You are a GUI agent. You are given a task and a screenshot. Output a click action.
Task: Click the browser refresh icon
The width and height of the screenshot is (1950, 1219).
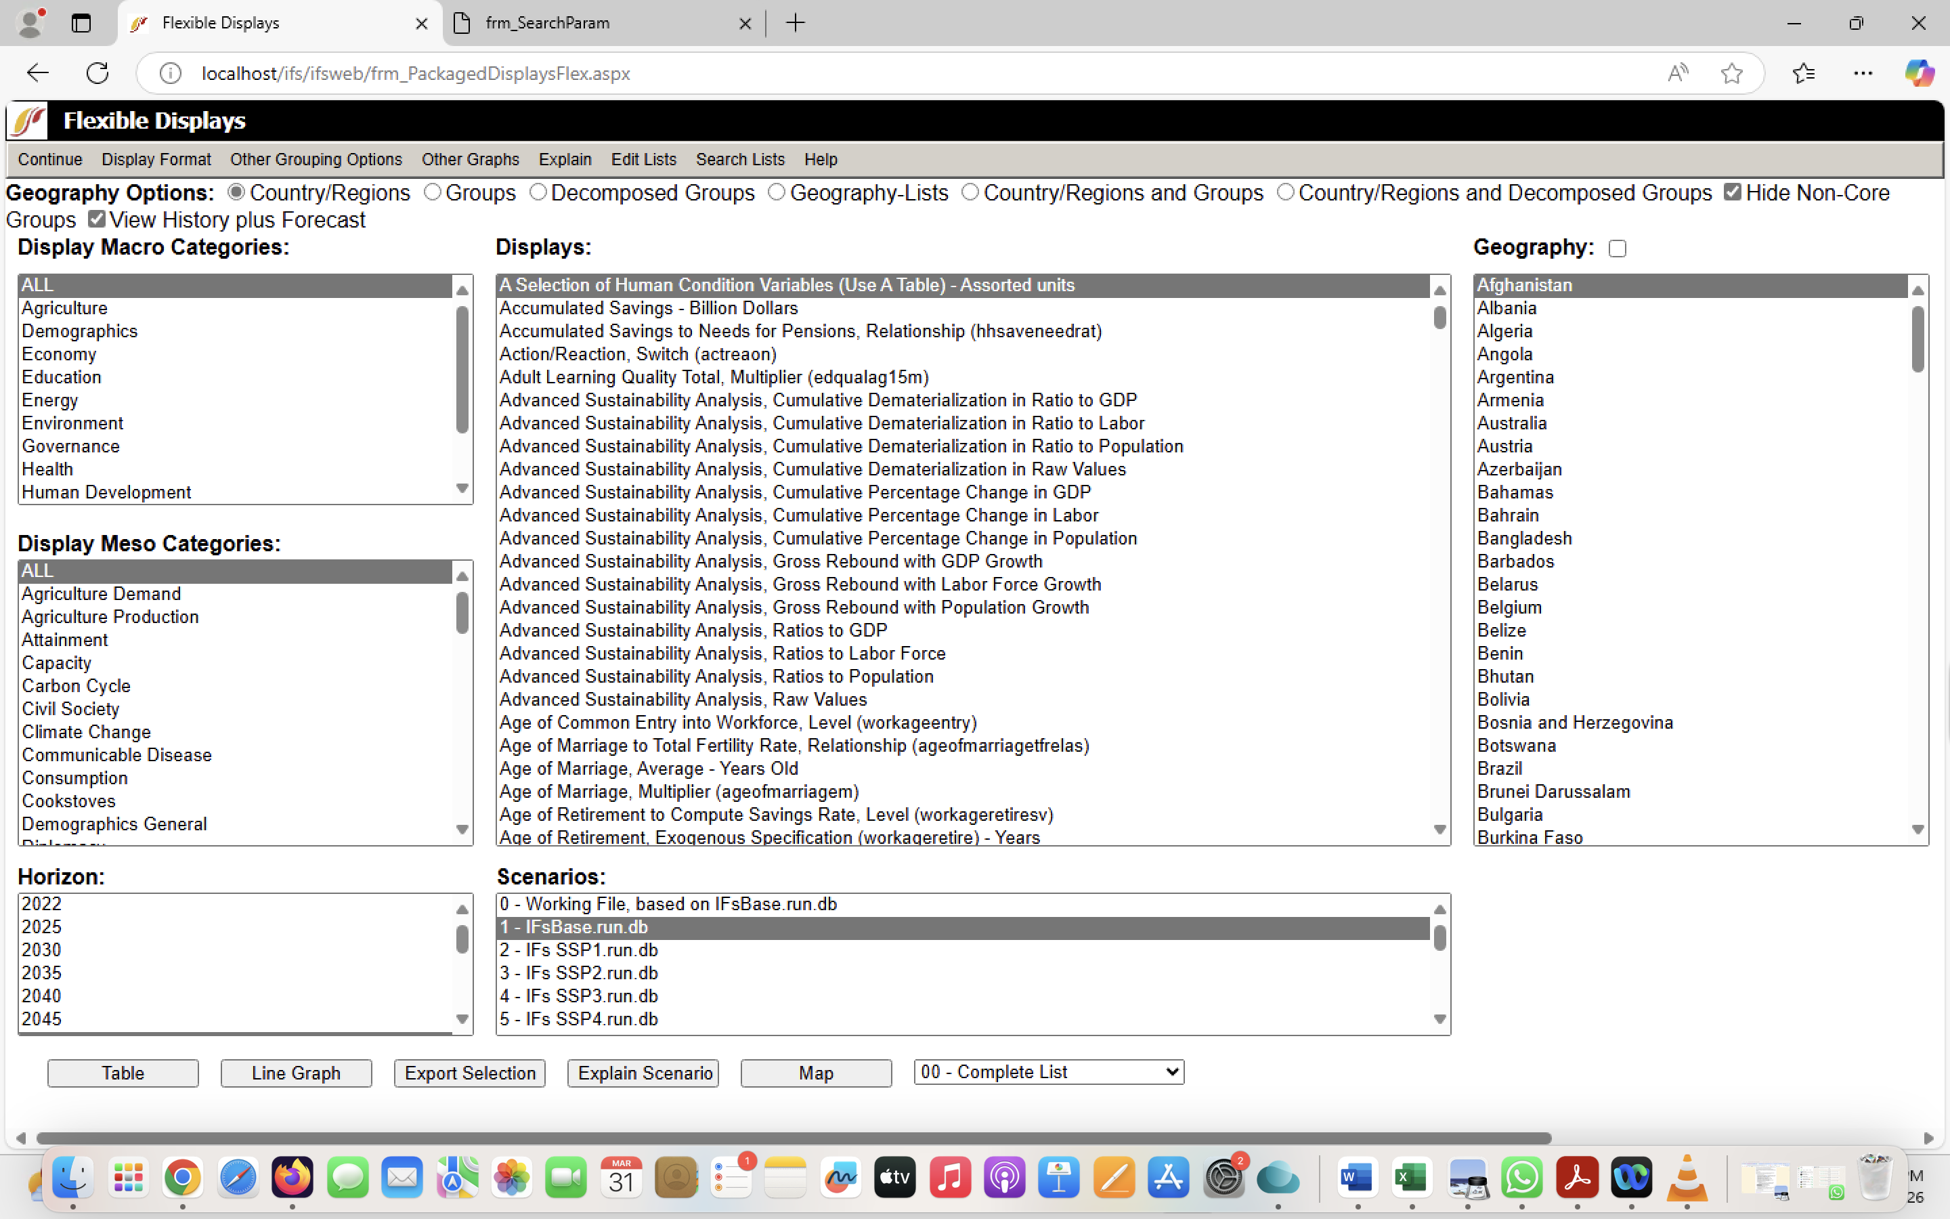pyautogui.click(x=97, y=73)
